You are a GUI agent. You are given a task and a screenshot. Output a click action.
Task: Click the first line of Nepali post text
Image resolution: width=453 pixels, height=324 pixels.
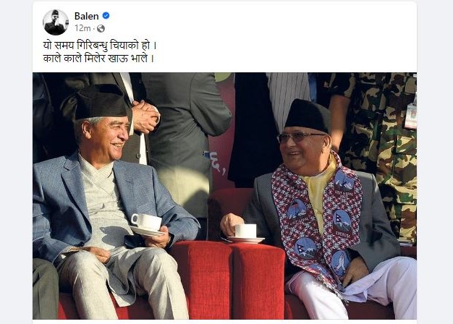click(x=100, y=46)
